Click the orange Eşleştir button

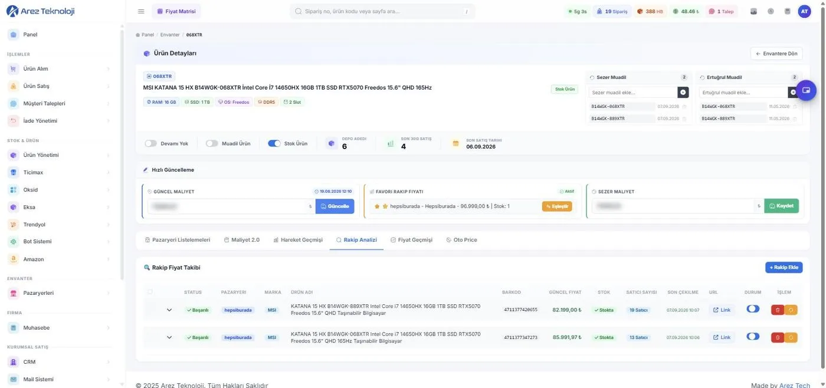(557, 206)
